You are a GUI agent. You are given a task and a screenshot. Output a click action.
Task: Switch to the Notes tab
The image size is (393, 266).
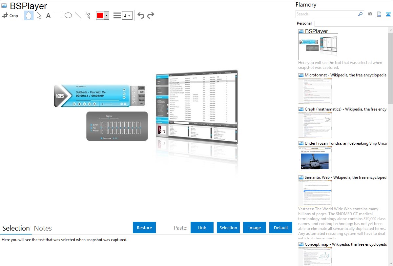(x=43, y=228)
